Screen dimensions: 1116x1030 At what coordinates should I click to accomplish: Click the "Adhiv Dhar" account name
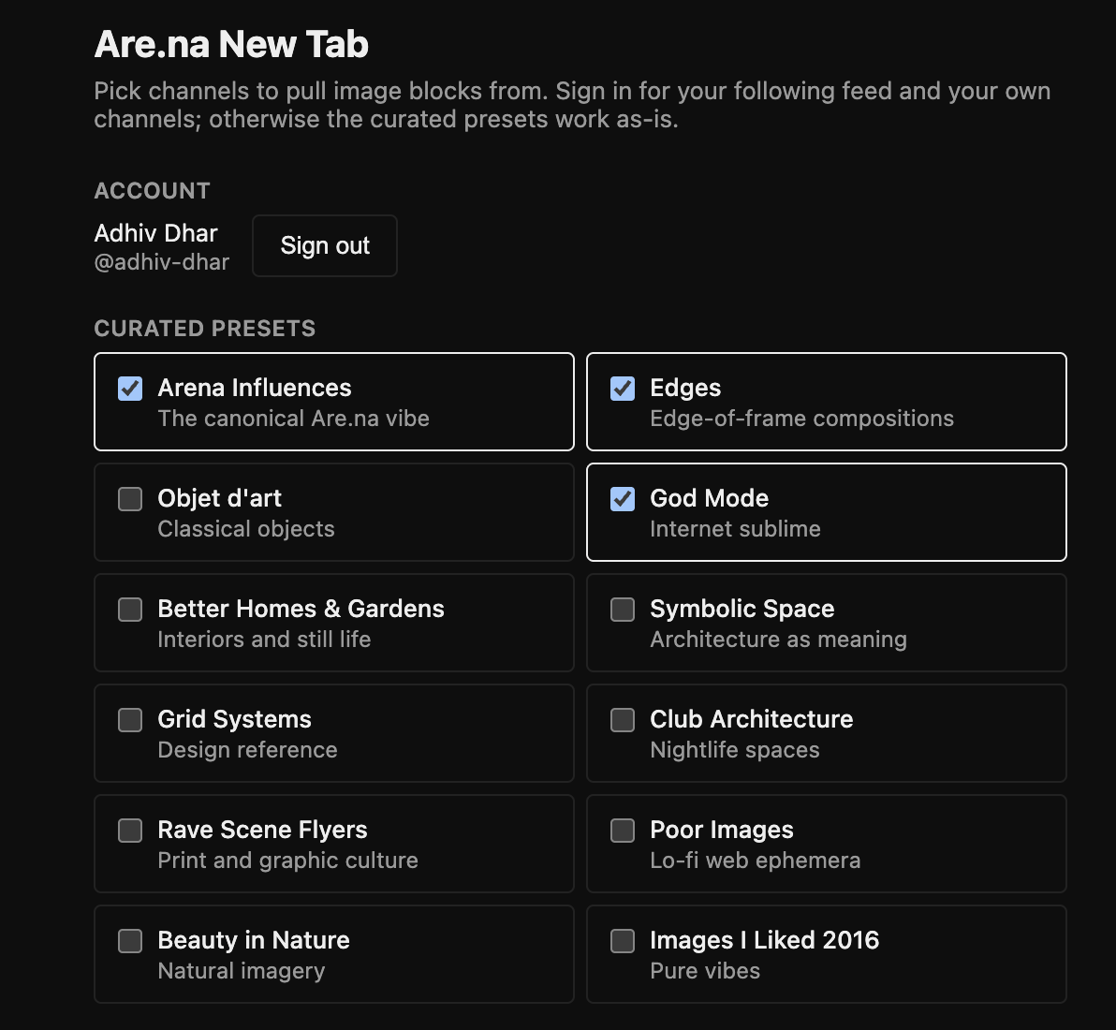pos(155,233)
